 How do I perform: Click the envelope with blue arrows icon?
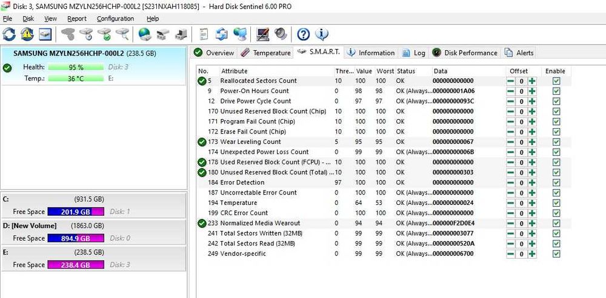coord(221,34)
